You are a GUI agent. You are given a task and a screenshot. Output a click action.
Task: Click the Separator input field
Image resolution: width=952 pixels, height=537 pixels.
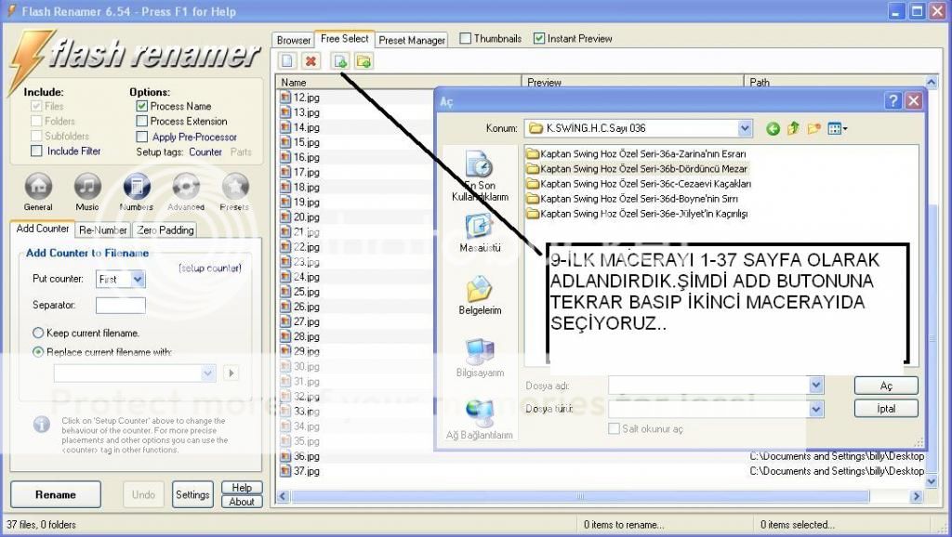click(120, 305)
